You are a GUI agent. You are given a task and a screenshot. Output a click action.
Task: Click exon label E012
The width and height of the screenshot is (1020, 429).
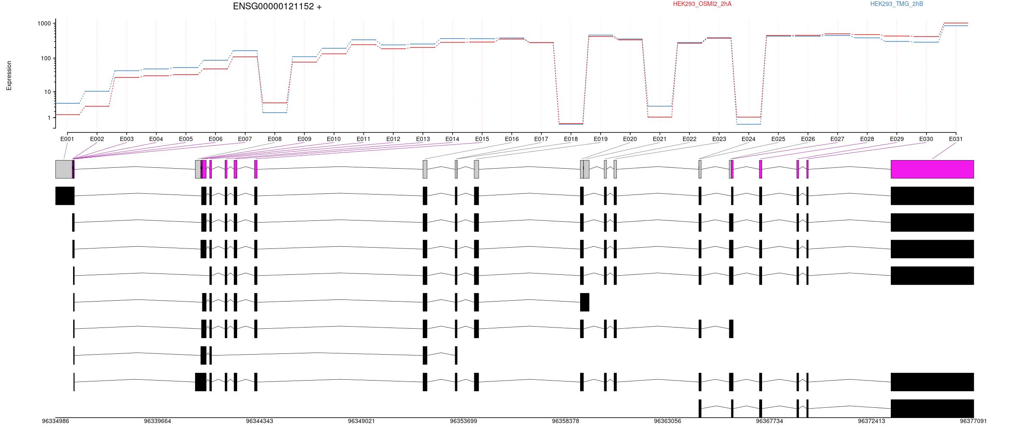point(393,139)
